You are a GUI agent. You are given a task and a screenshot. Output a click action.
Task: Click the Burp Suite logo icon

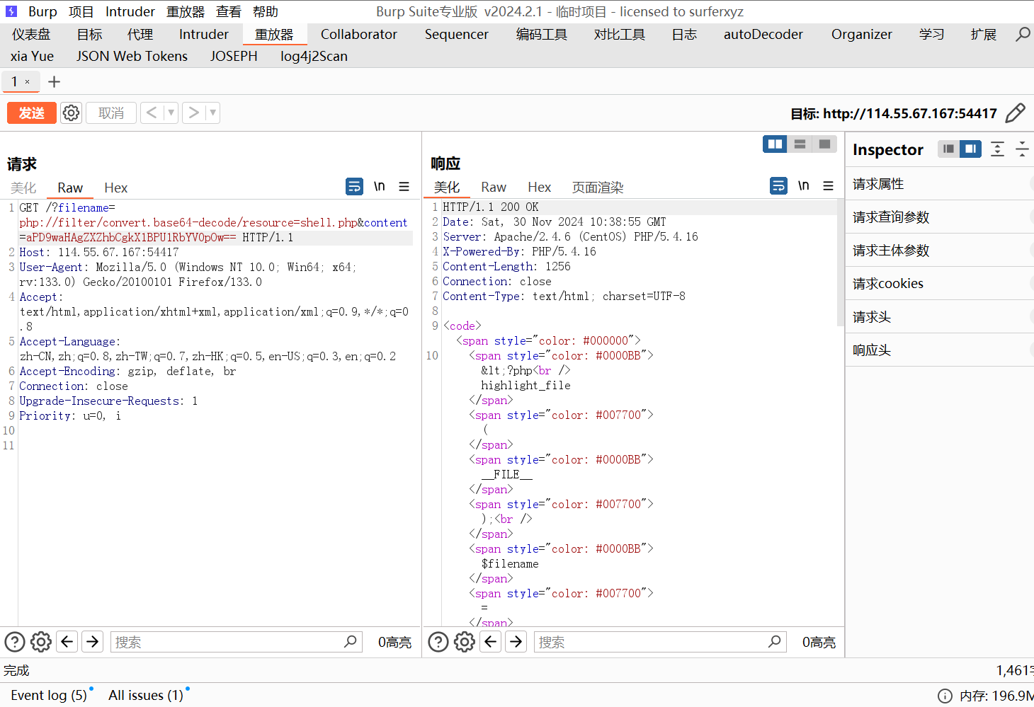pyautogui.click(x=11, y=11)
